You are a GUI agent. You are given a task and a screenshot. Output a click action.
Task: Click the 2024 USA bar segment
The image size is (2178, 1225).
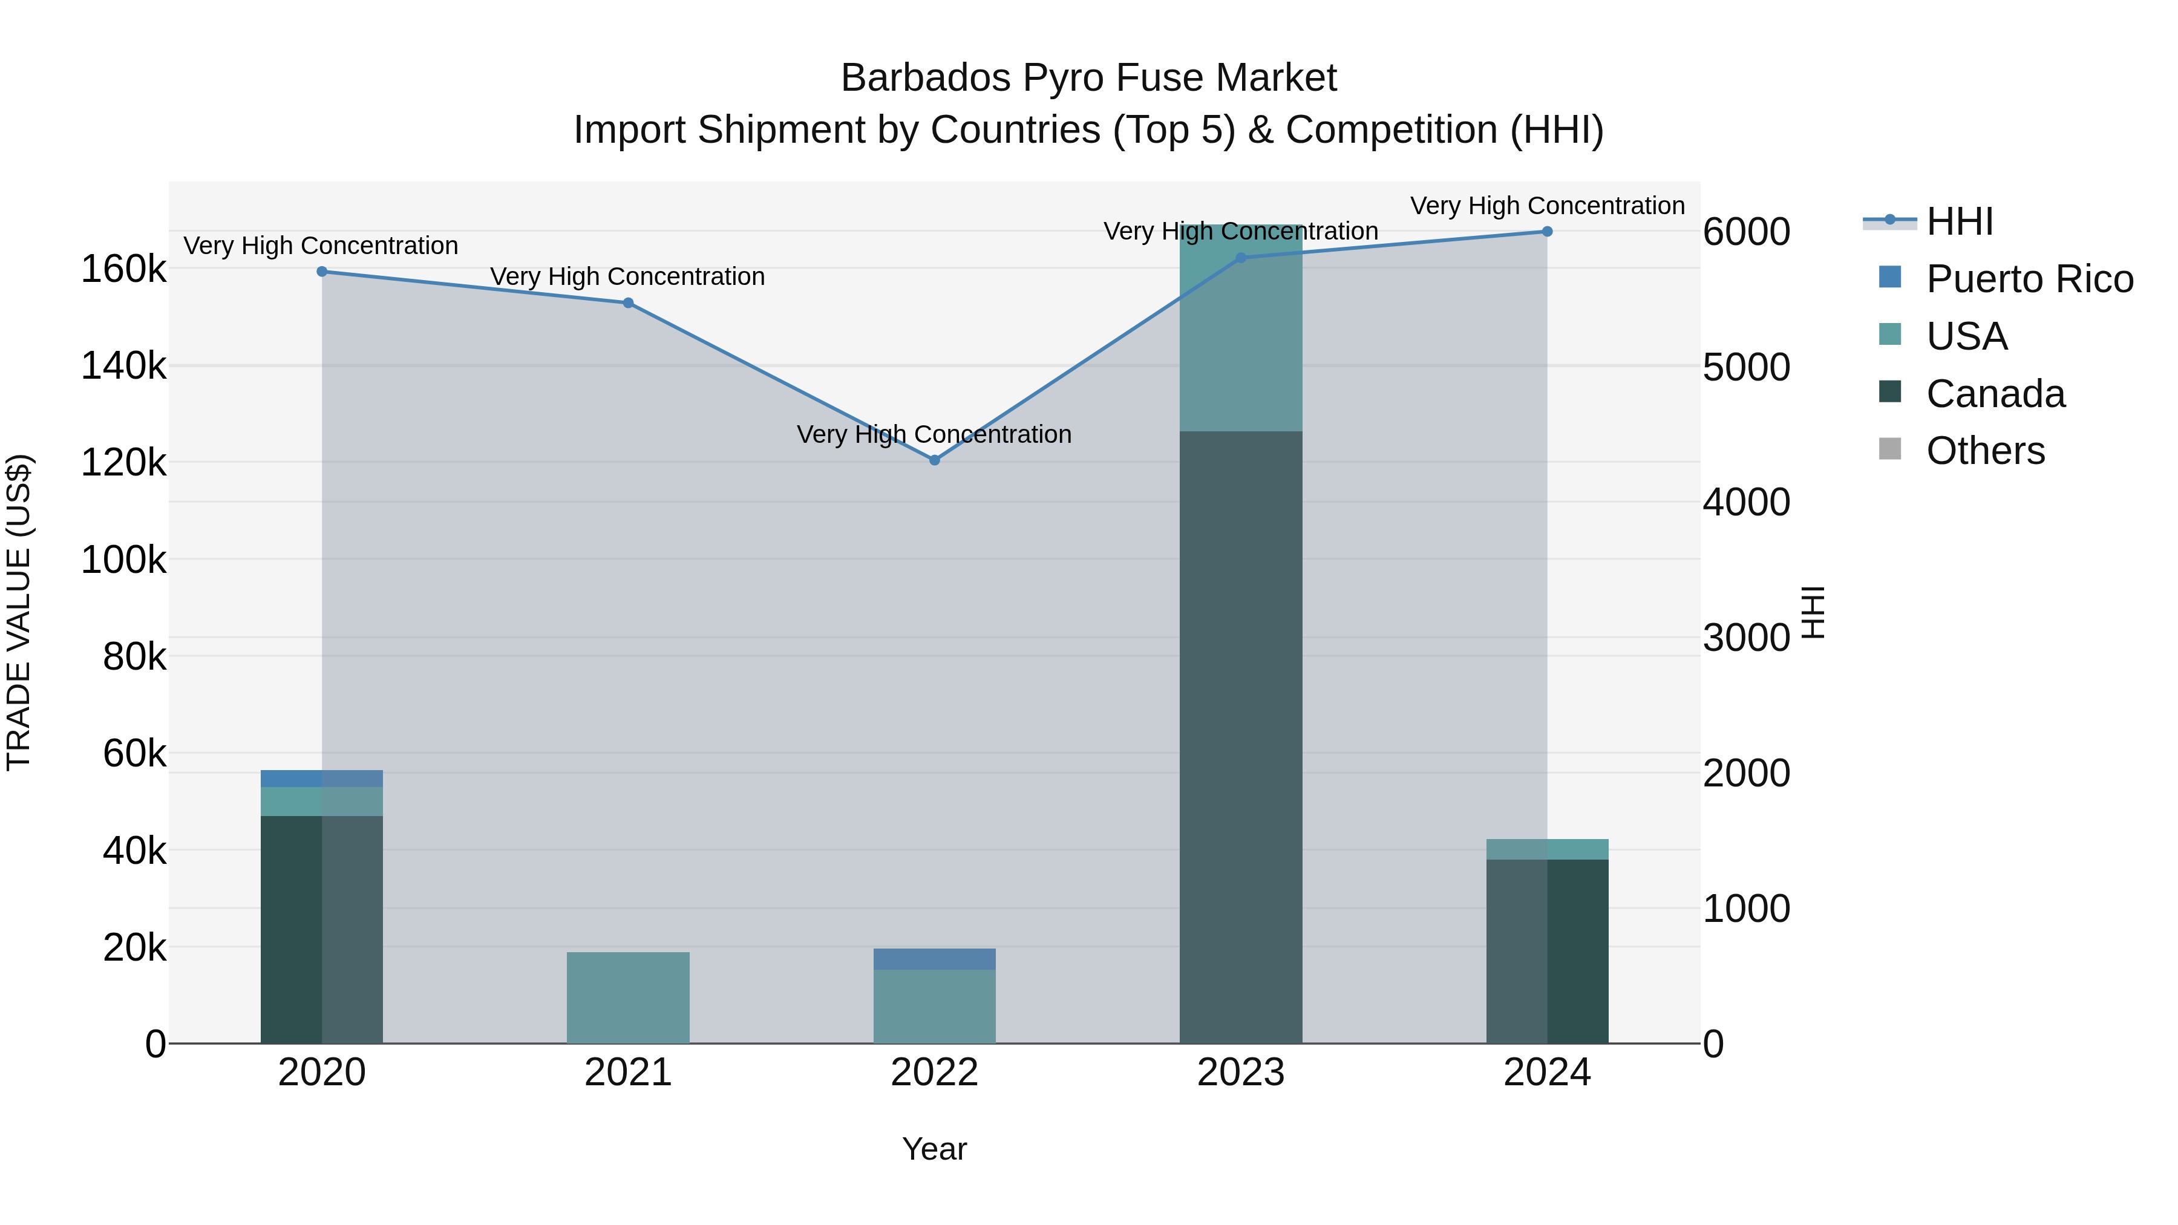[1547, 850]
